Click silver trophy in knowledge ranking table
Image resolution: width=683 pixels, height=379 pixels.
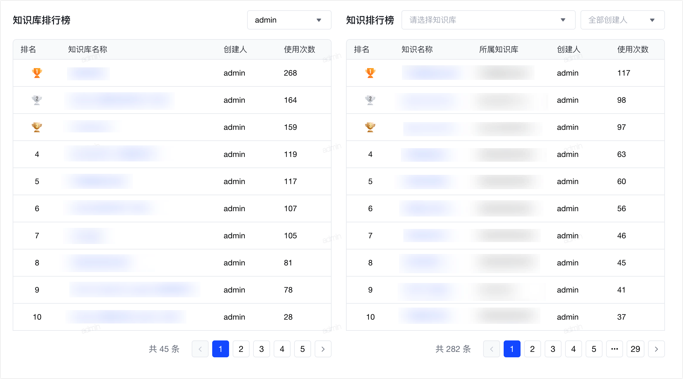(370, 100)
